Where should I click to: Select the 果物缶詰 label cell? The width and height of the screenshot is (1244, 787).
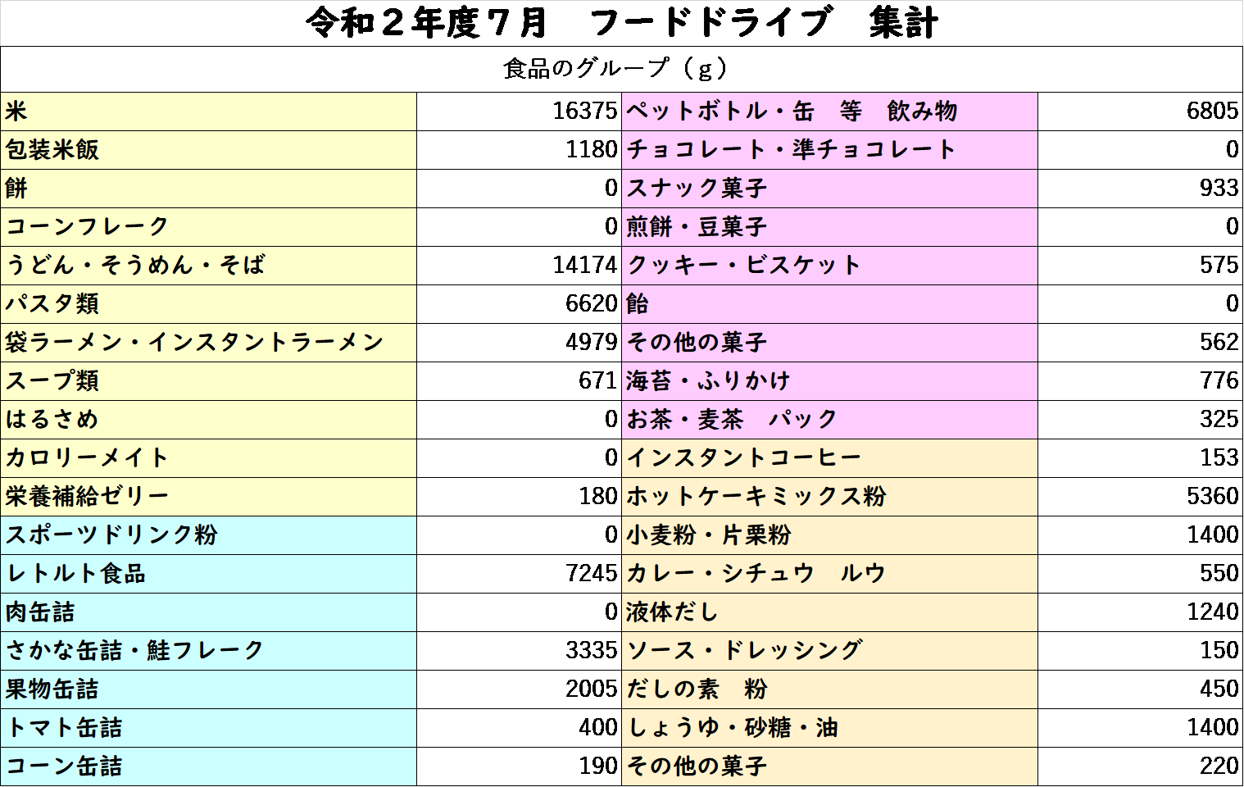point(208,689)
